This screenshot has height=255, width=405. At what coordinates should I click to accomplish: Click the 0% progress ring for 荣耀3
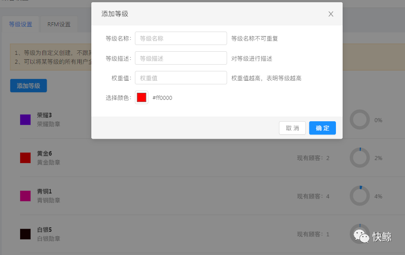[360, 120]
